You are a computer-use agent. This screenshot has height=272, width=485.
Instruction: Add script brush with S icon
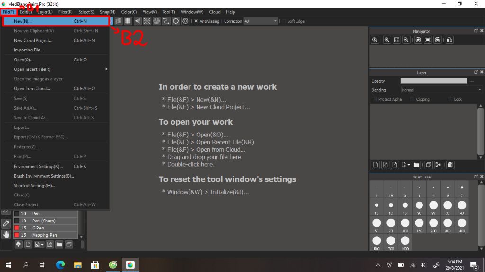tap(49, 245)
